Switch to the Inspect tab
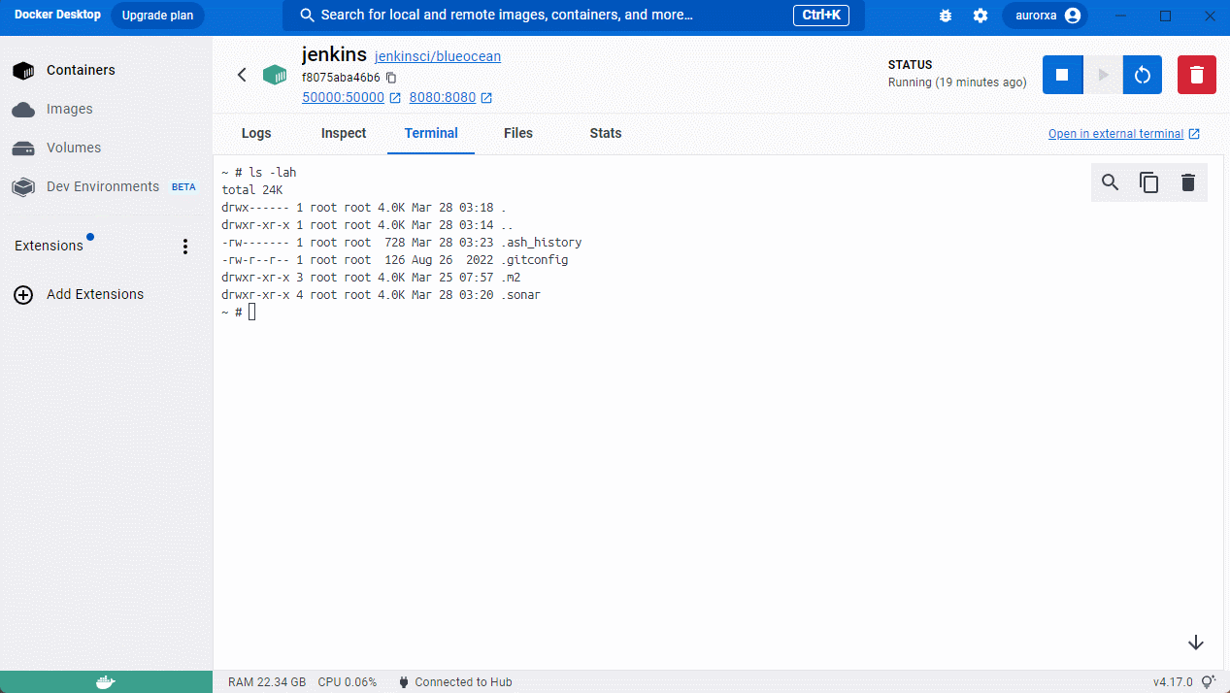The width and height of the screenshot is (1230, 693). [x=344, y=134]
